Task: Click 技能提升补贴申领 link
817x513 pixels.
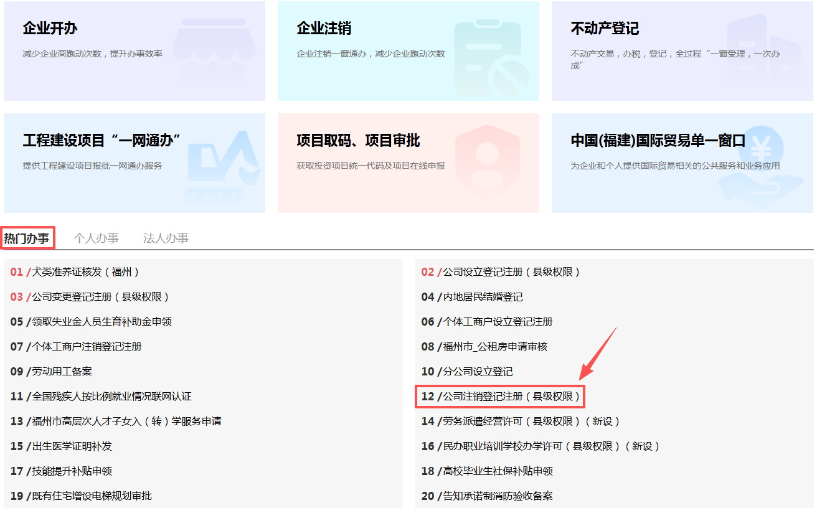Action: click(x=72, y=471)
